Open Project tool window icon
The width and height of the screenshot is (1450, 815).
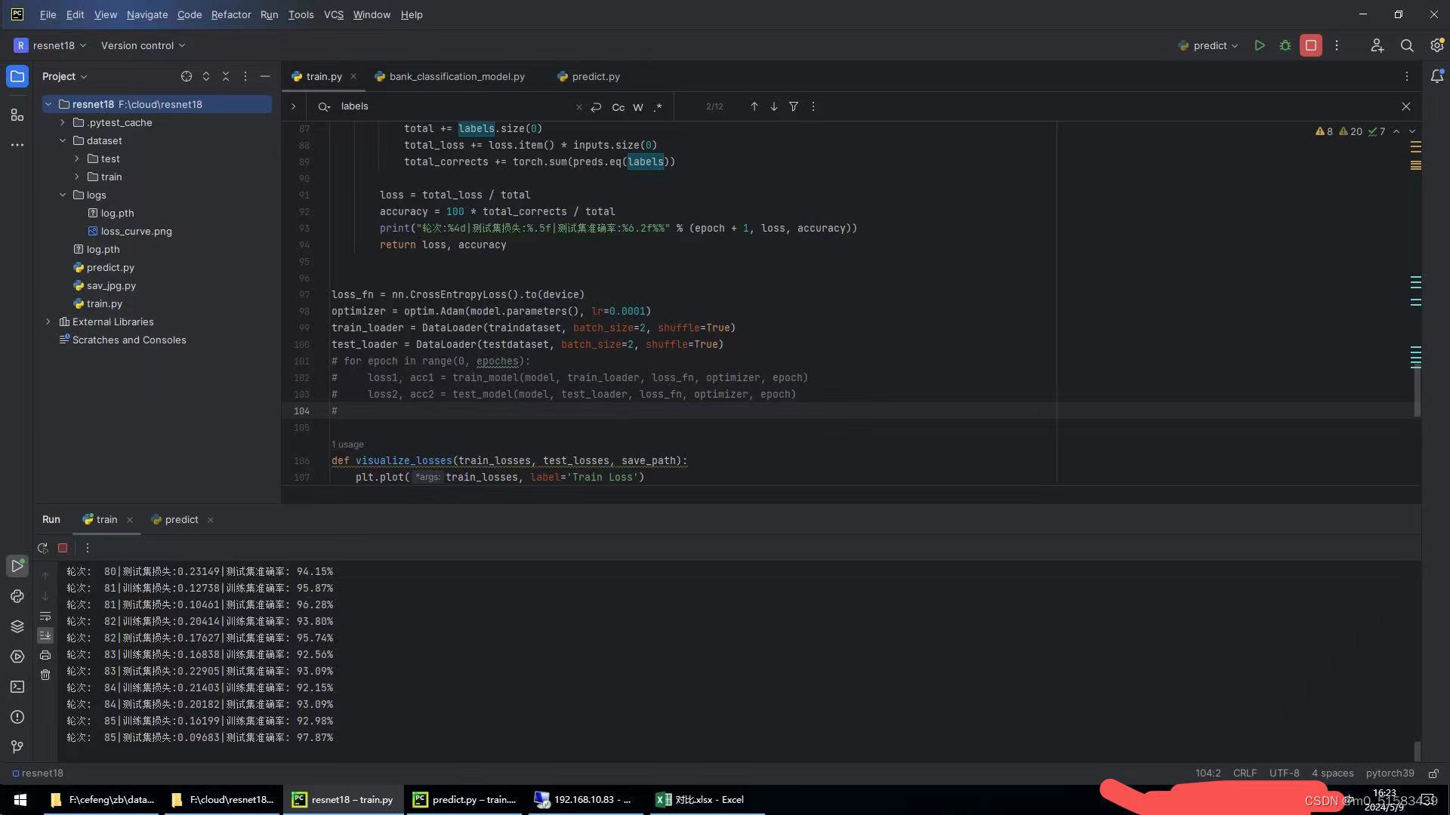tap(17, 76)
